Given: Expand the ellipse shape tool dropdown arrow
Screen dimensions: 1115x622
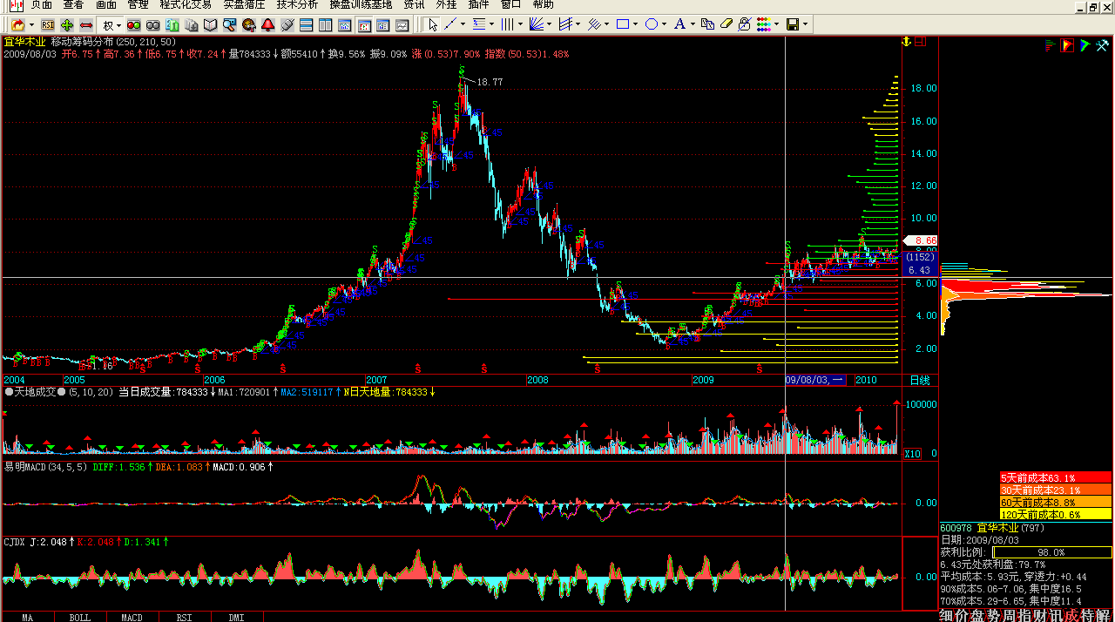Looking at the screenshot, I should tap(663, 24).
